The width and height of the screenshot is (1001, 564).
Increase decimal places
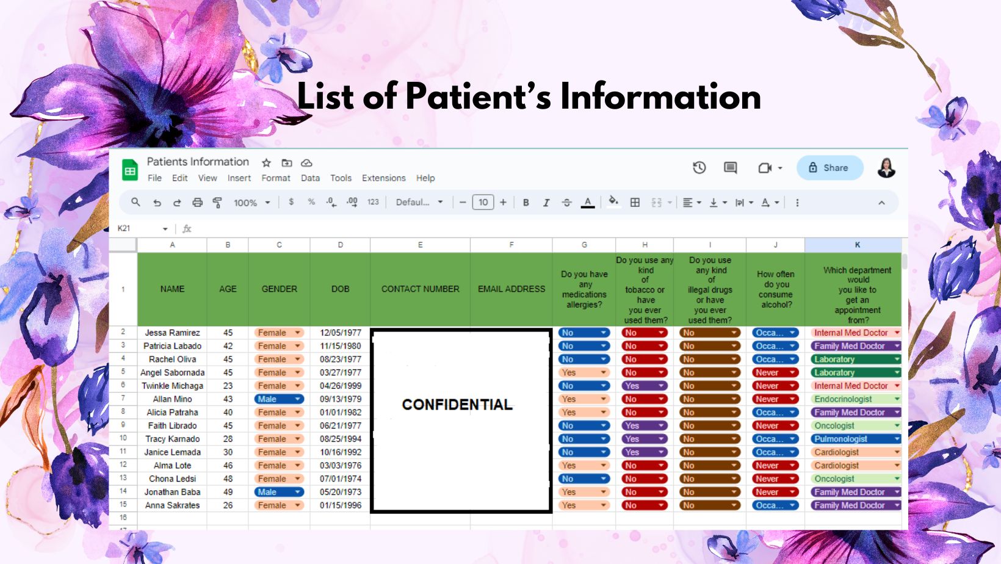[x=352, y=202]
